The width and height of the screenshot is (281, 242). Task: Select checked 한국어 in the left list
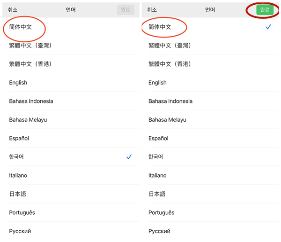pyautogui.click(x=17, y=157)
